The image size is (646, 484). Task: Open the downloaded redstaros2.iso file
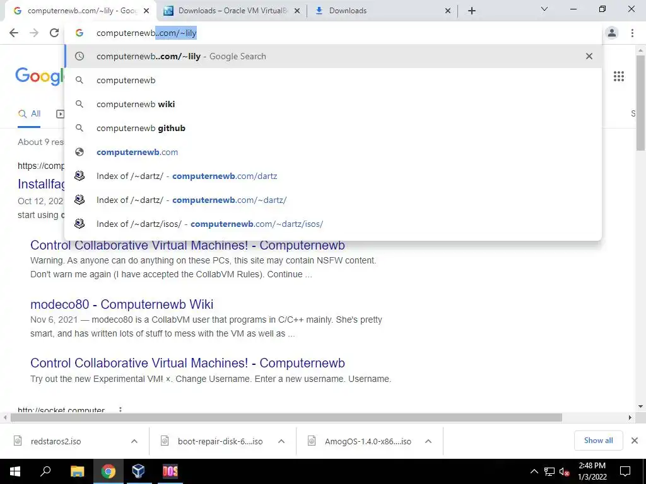pos(56,441)
